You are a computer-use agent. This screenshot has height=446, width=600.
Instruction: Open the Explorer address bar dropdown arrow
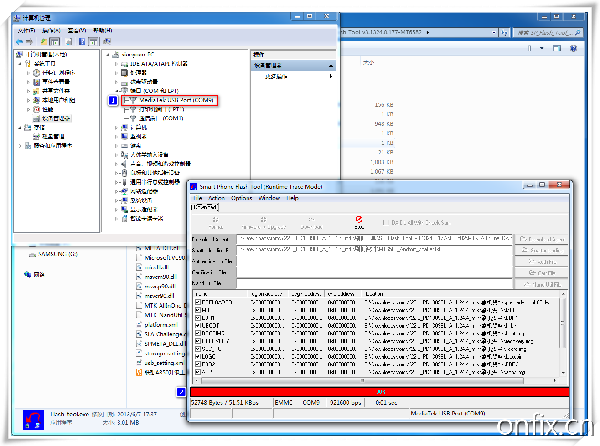(x=494, y=33)
